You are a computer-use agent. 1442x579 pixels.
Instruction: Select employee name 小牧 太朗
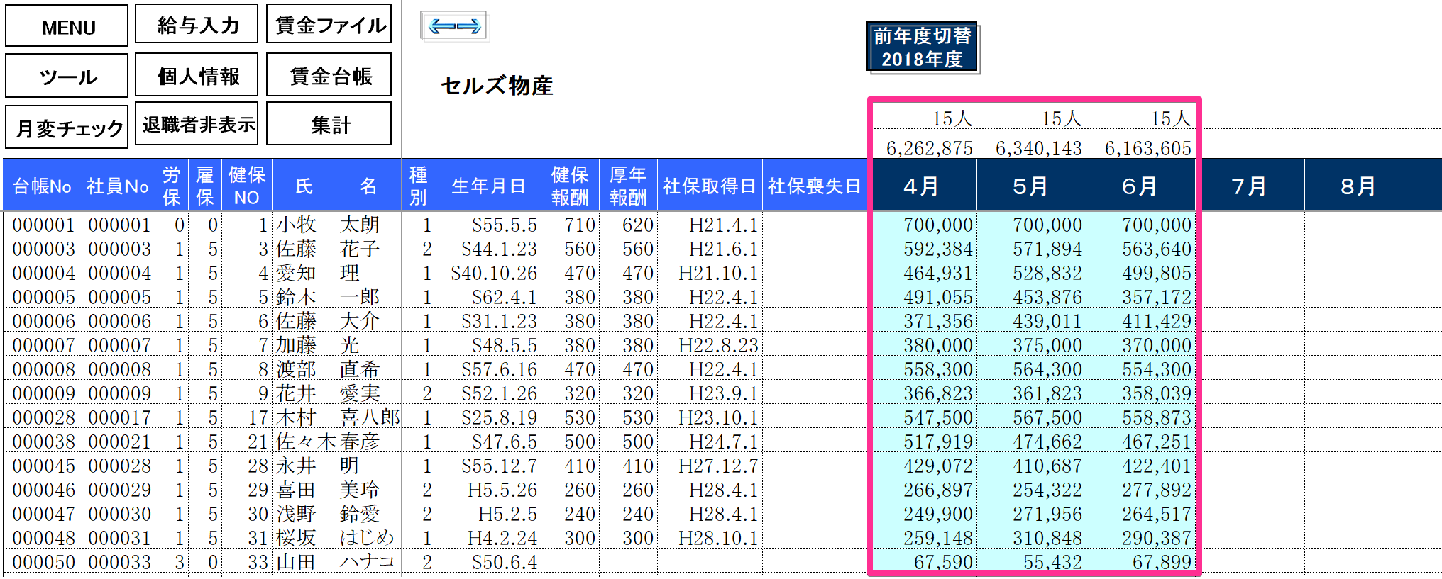tap(336, 225)
